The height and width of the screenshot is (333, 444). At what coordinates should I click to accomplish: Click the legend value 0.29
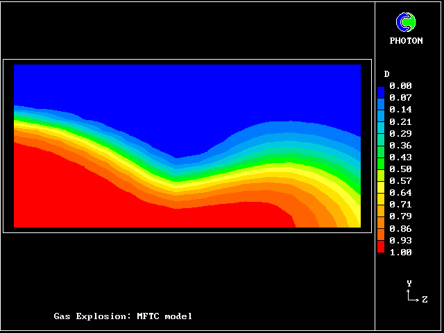pyautogui.click(x=400, y=133)
